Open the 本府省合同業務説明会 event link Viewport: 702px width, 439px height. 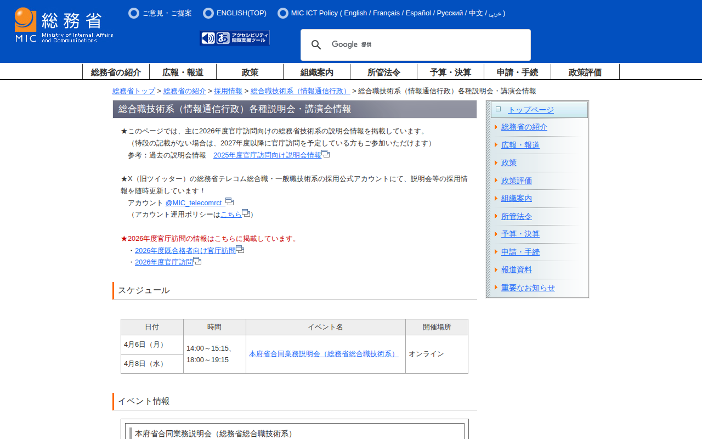324,354
